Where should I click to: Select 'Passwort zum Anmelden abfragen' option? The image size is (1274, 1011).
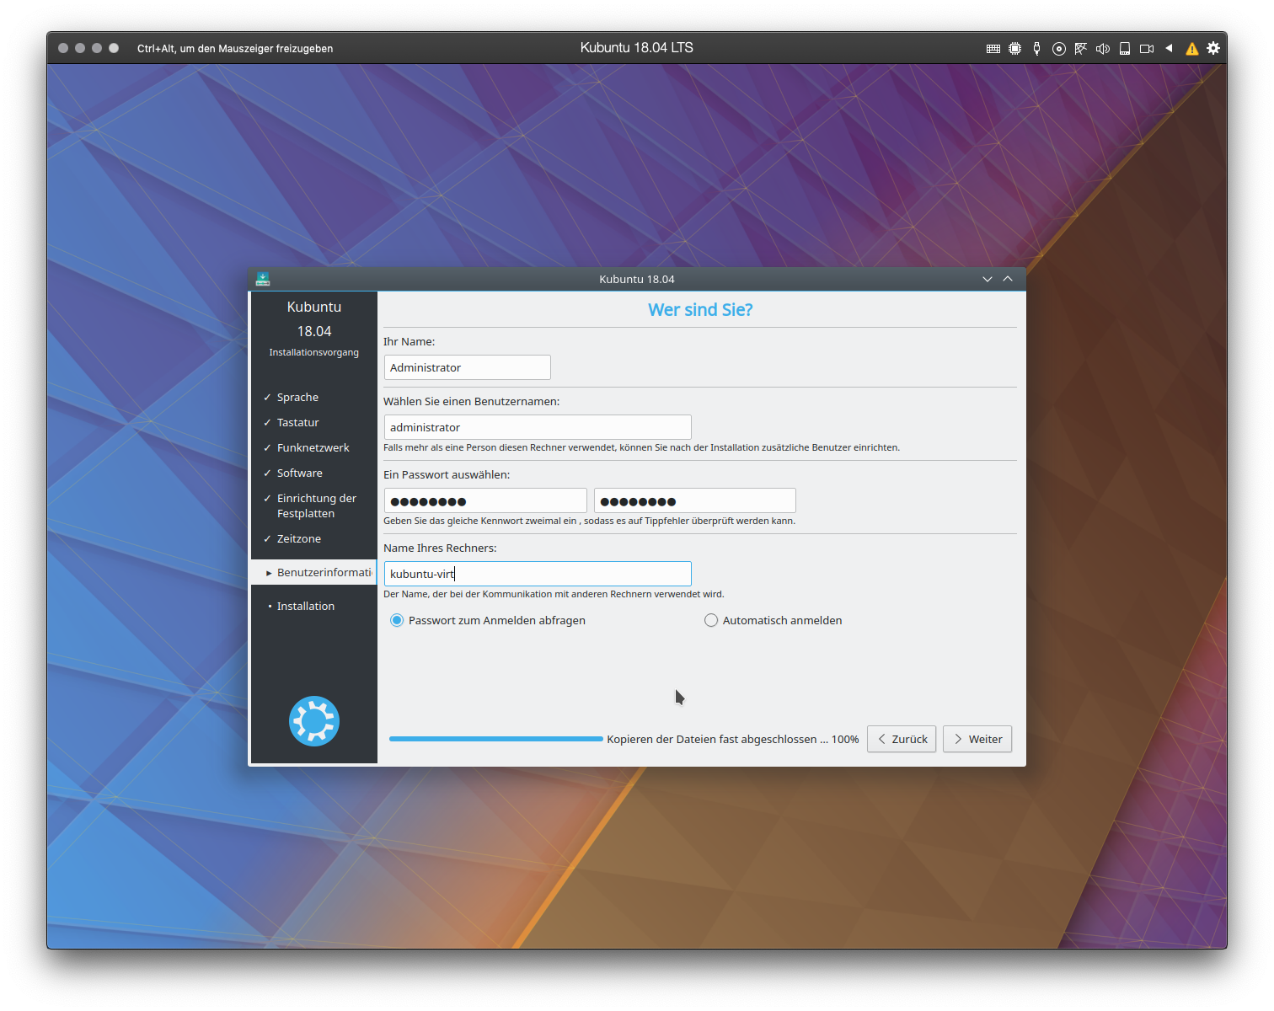point(488,620)
